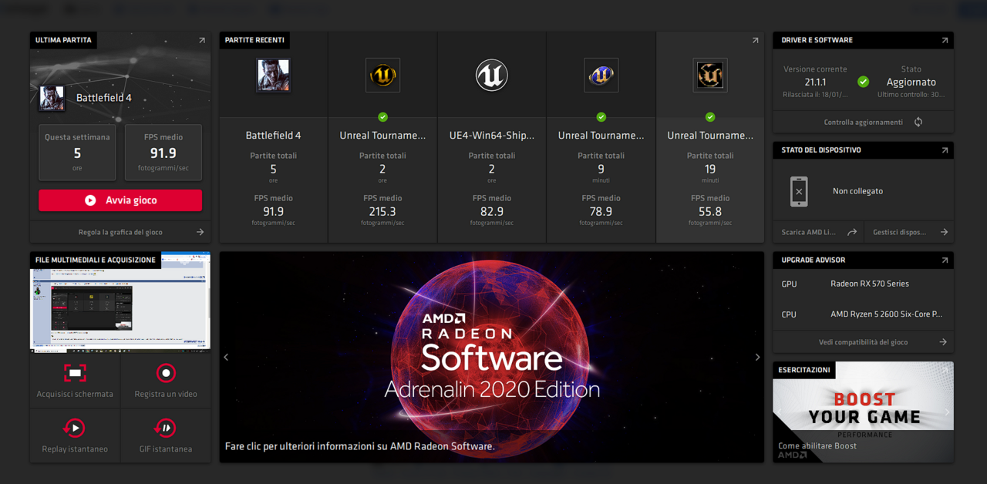The width and height of the screenshot is (987, 484).
Task: Click the Battlefield 4 icon in Ultima Partita
Action: [x=52, y=98]
